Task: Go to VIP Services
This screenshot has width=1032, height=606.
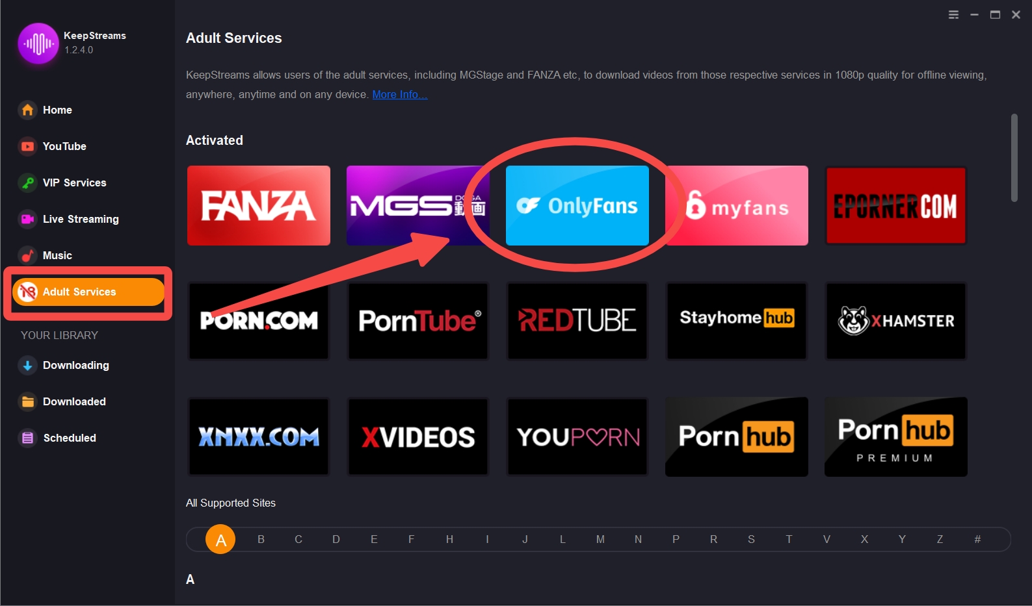Action: 62,183
